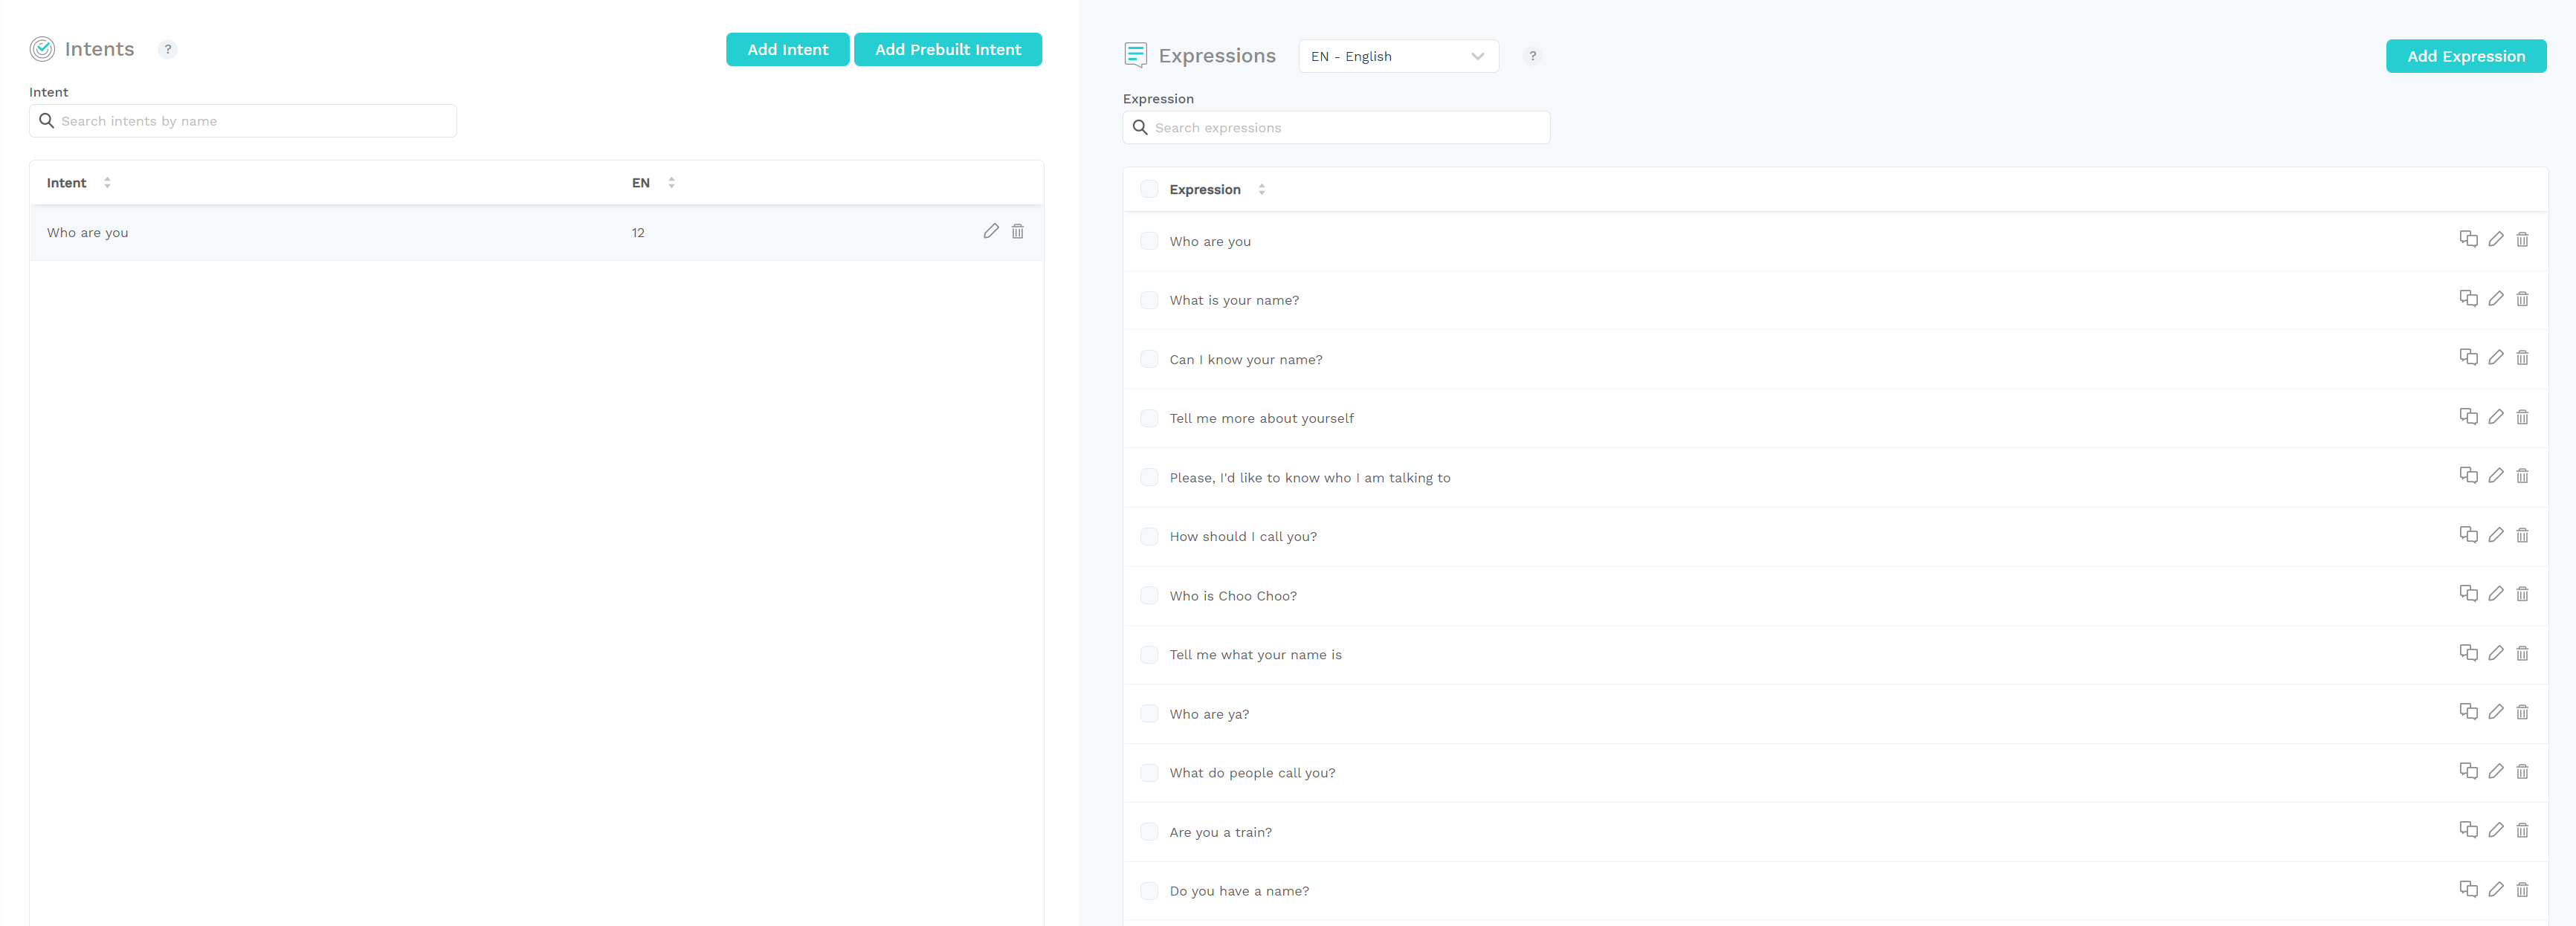The width and height of the screenshot is (2576, 926).
Task: Check the 'Tell me more about yourself' checkbox
Action: tap(1149, 418)
